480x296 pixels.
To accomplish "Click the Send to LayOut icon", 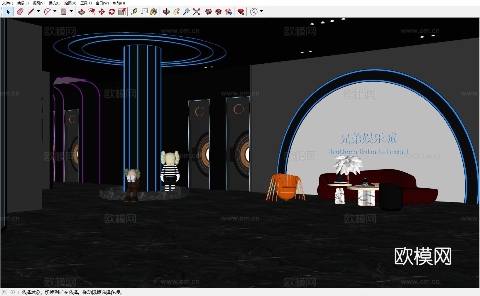I will click(229, 12).
